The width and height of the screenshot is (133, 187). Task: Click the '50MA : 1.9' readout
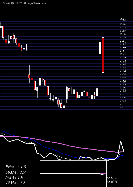[16, 172]
